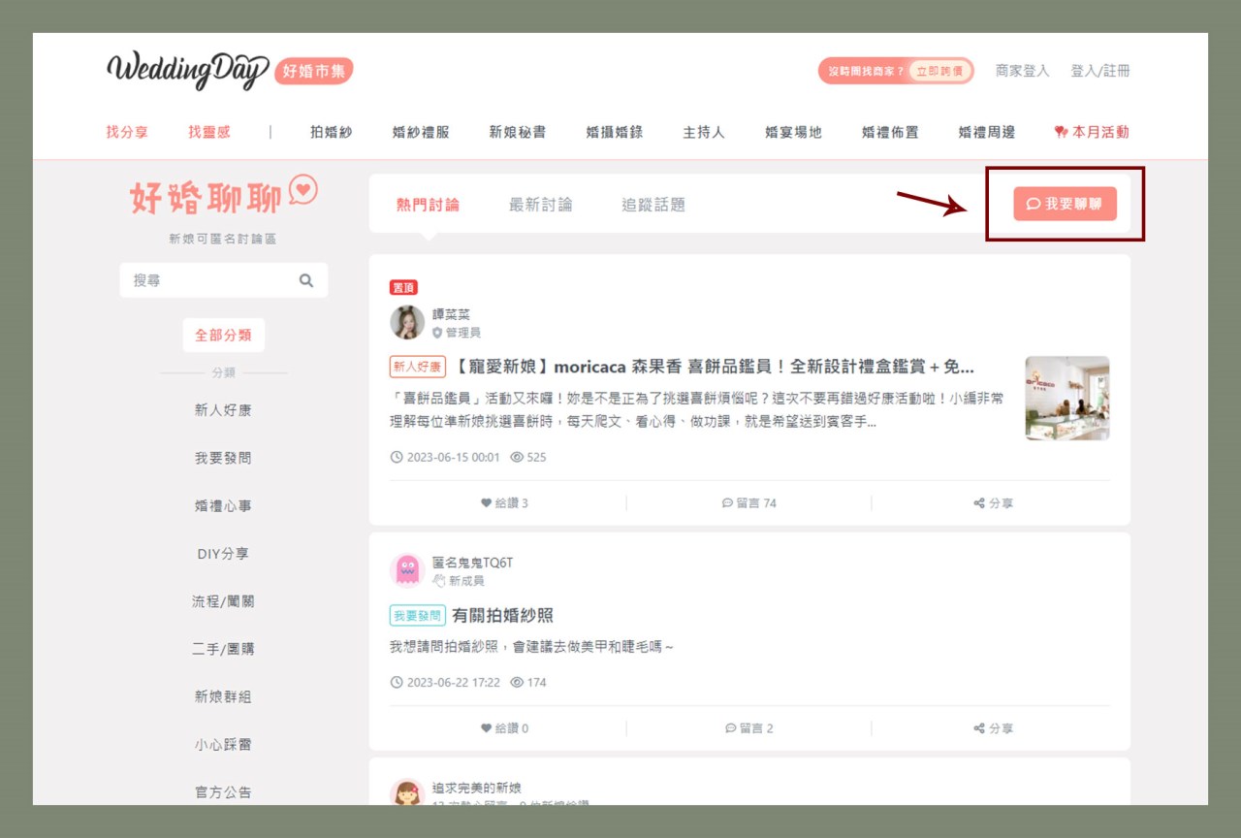Open 留言 2 comments on 拍婚紗照 post

(x=749, y=728)
